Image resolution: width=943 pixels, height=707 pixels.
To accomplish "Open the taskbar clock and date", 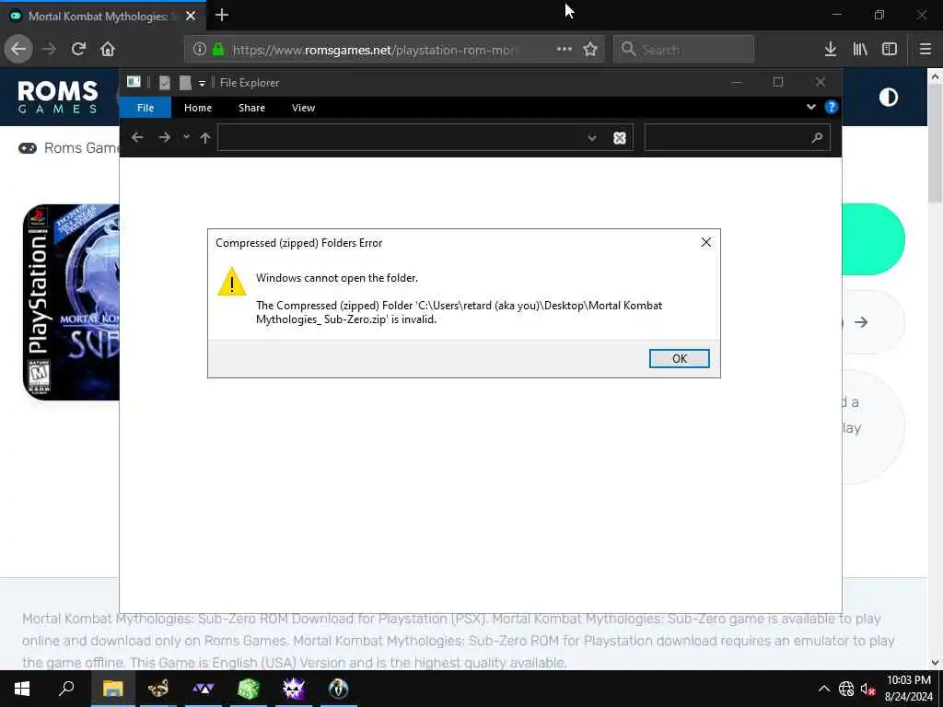I will (x=909, y=689).
